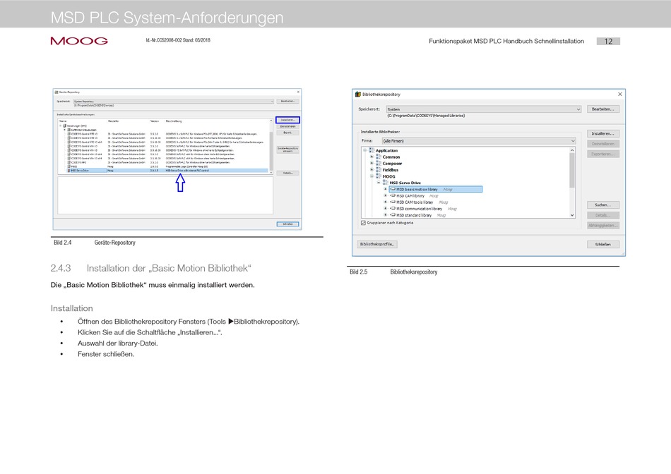
Task: Select the MSD Servo Drive device row
Action: tap(167, 171)
